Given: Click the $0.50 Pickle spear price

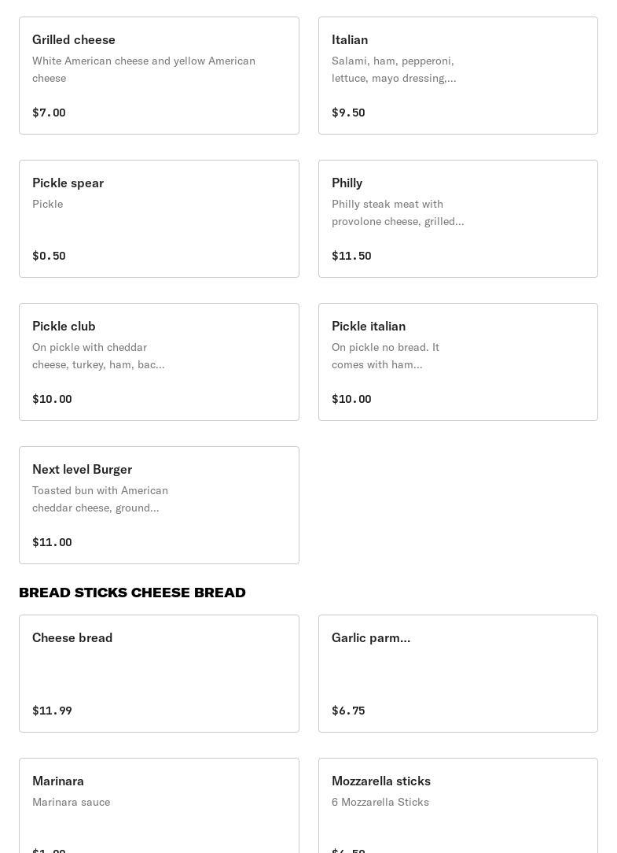Looking at the screenshot, I should point(49,256).
